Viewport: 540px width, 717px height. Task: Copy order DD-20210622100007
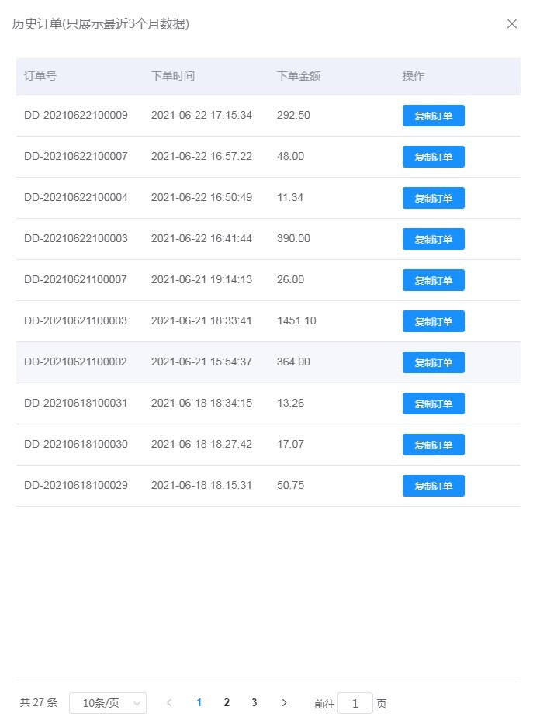433,157
